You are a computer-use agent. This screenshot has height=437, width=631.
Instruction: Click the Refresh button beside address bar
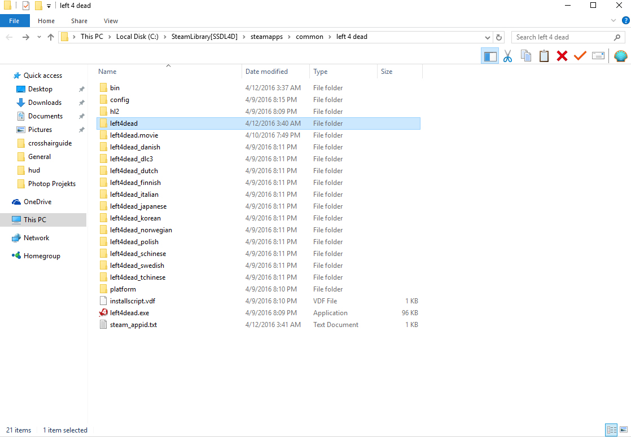pos(498,37)
